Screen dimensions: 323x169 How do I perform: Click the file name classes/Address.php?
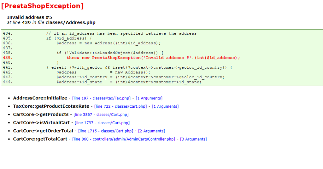click(70, 23)
